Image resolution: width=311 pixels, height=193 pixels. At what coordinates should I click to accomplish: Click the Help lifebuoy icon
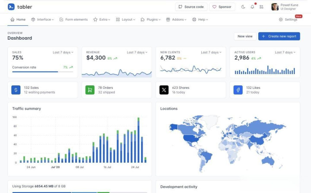[194, 19]
